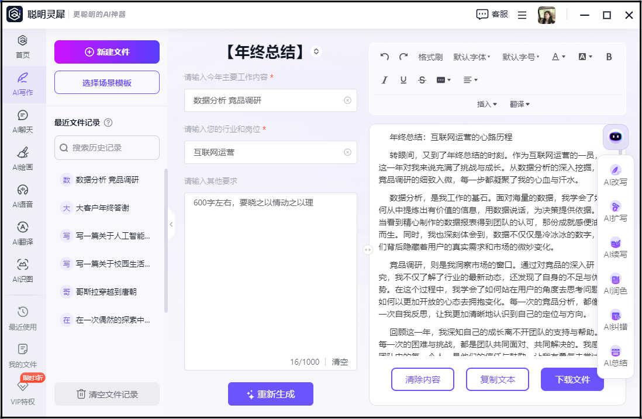Open the 翻译 translate dropdown
This screenshot has width=642, height=419.
pyautogui.click(x=519, y=104)
